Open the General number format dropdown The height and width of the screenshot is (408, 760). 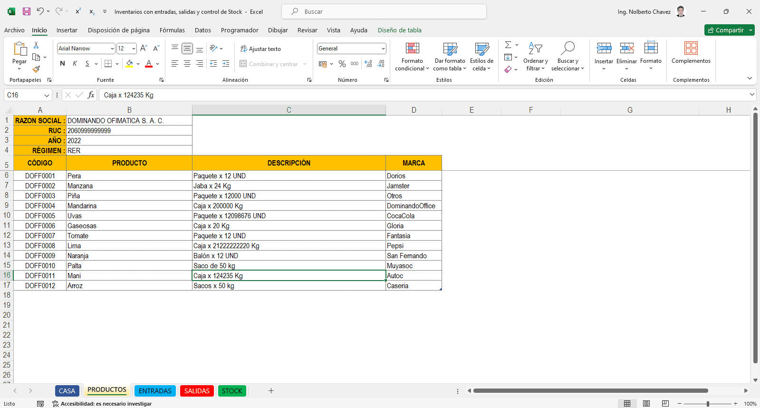383,49
